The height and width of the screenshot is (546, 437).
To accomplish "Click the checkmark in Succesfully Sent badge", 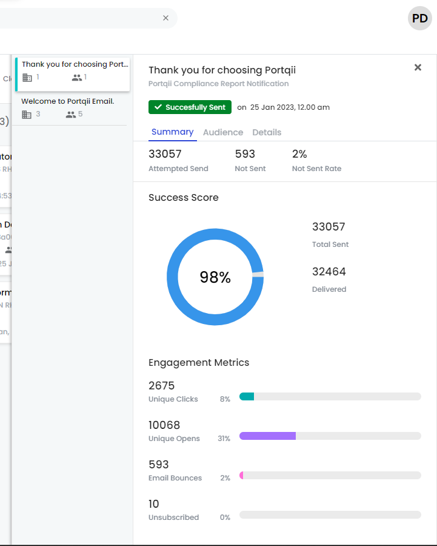I will tap(159, 107).
